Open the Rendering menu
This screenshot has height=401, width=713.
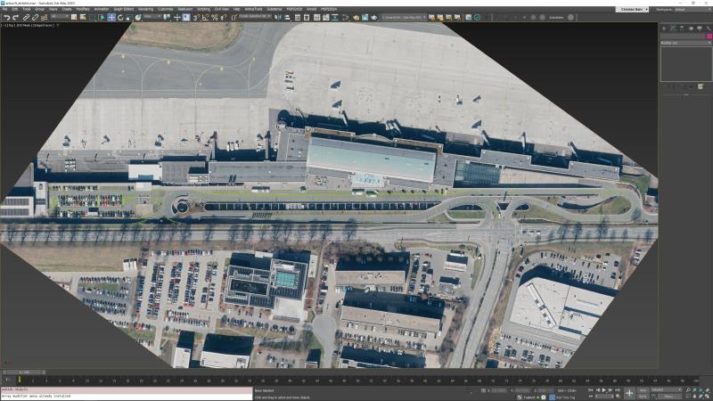click(x=145, y=9)
